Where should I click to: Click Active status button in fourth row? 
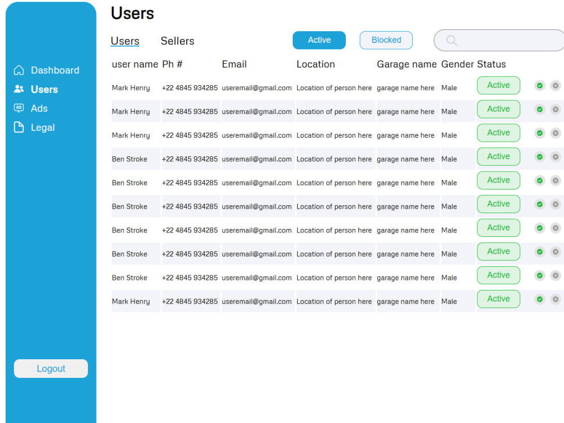point(499,156)
